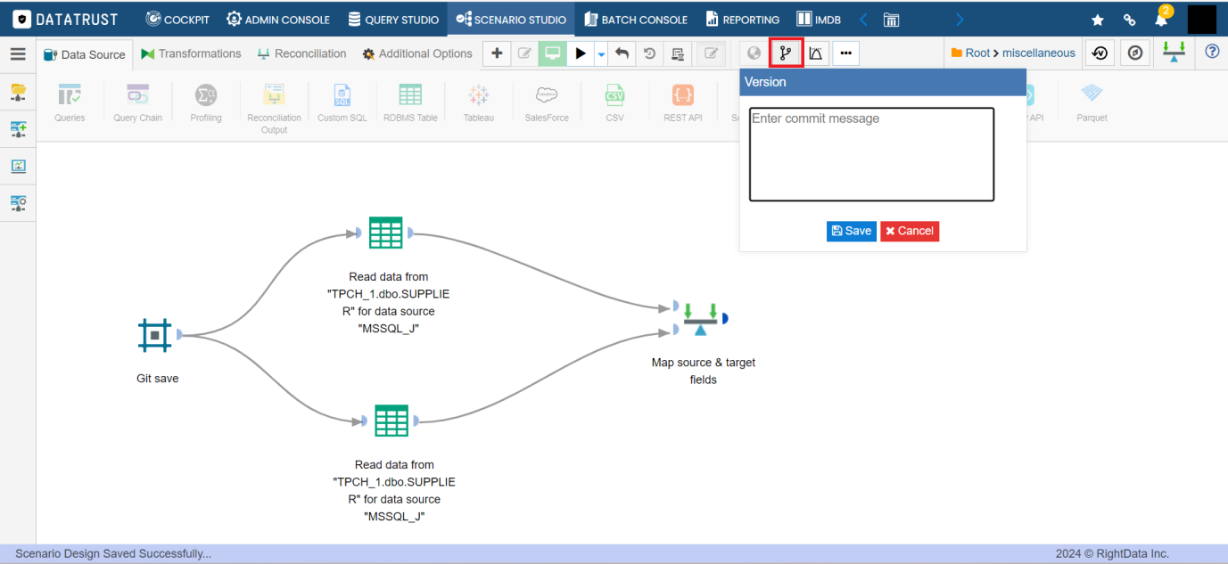Toggle the hamburger sidebar menu
This screenshot has width=1228, height=564.
18,54
